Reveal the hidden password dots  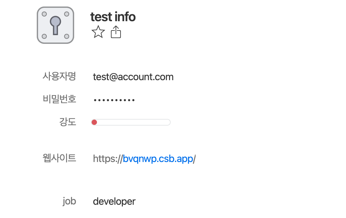pos(114,100)
